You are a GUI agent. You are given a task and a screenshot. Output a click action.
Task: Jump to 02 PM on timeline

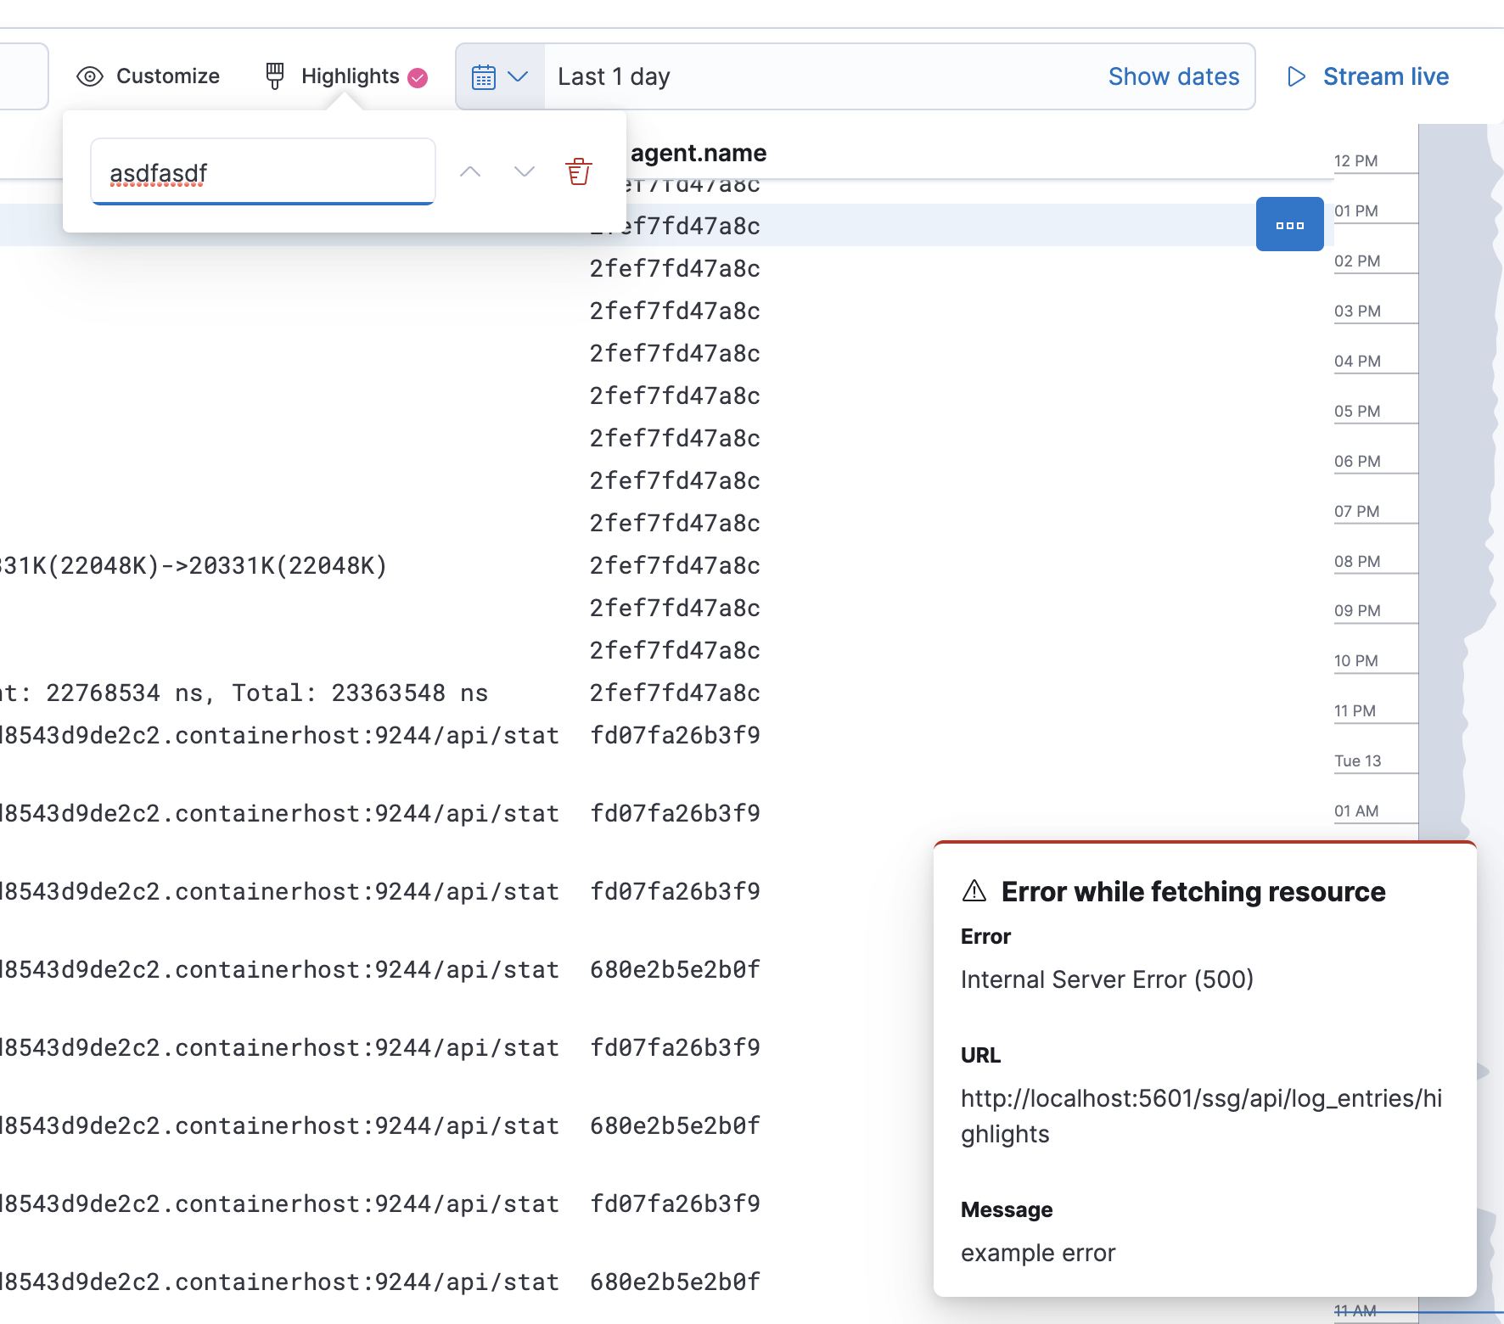1357,261
